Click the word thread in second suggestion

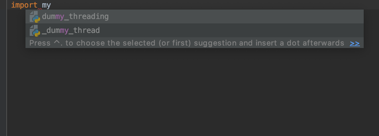(x=86, y=30)
